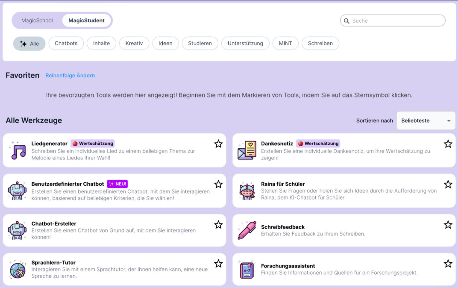Open the Dankesnotiz tool title
Screen dimensions: 458x288
[x=277, y=144]
